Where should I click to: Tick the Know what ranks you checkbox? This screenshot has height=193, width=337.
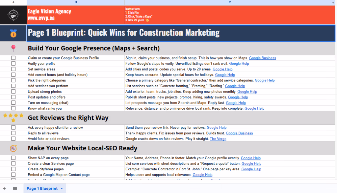point(13,108)
